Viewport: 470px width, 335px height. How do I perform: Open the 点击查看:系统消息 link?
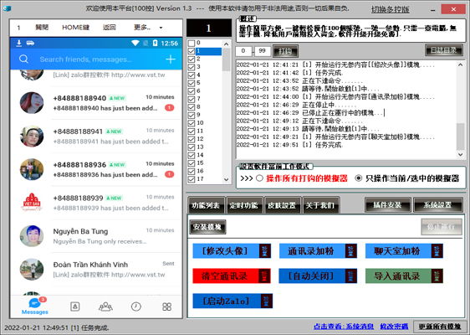(x=344, y=327)
